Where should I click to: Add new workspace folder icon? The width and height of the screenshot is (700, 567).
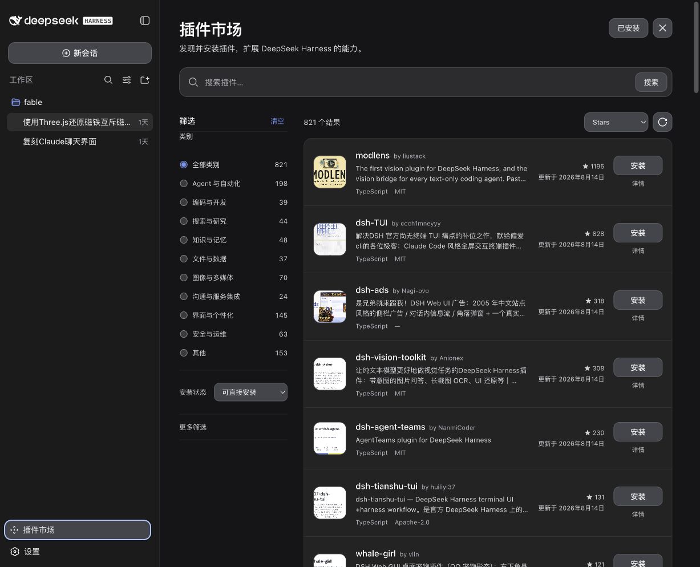145,80
